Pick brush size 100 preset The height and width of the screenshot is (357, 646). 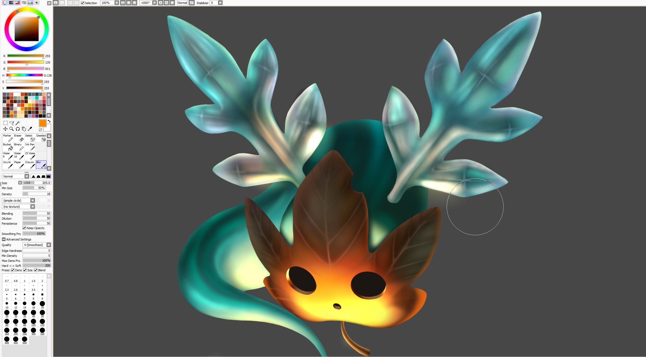coord(33,323)
